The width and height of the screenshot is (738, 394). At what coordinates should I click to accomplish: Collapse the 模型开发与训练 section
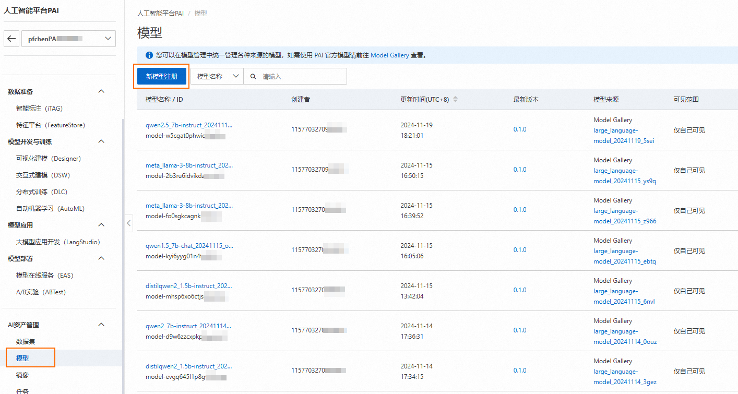tap(102, 141)
